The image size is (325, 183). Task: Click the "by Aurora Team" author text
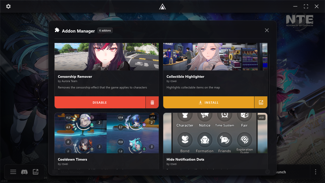(68, 81)
